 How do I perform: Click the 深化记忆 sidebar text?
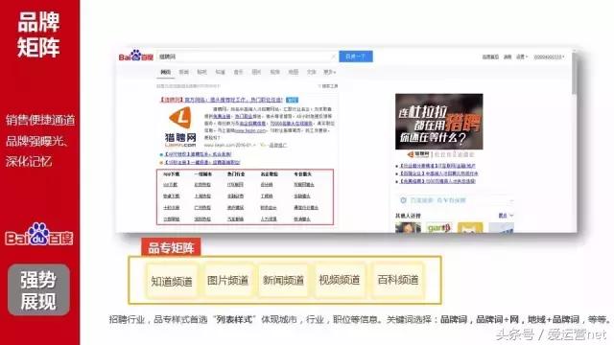tap(28, 161)
